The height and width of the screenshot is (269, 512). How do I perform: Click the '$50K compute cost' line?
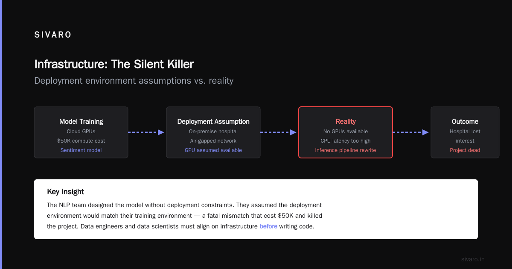(x=81, y=141)
